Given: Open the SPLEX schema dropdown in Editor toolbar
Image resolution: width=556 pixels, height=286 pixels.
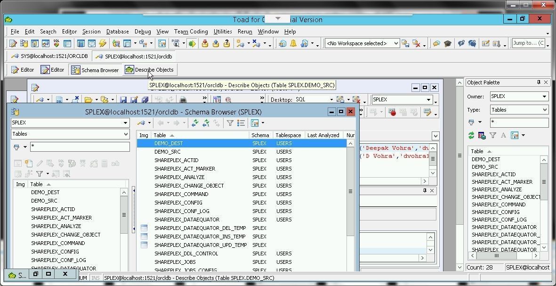Looking at the screenshot, I should point(429,100).
